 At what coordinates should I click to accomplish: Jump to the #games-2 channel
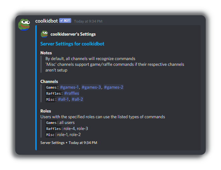click(114, 87)
